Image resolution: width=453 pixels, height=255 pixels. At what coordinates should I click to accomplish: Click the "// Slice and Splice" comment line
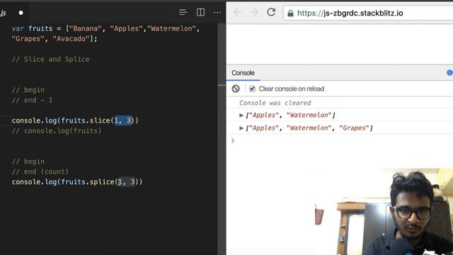[51, 59]
